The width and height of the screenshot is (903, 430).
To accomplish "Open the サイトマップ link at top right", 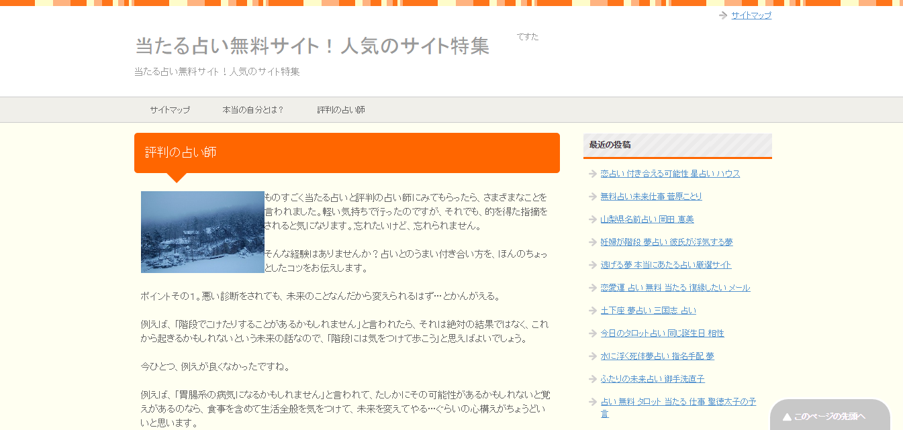I will tap(751, 15).
